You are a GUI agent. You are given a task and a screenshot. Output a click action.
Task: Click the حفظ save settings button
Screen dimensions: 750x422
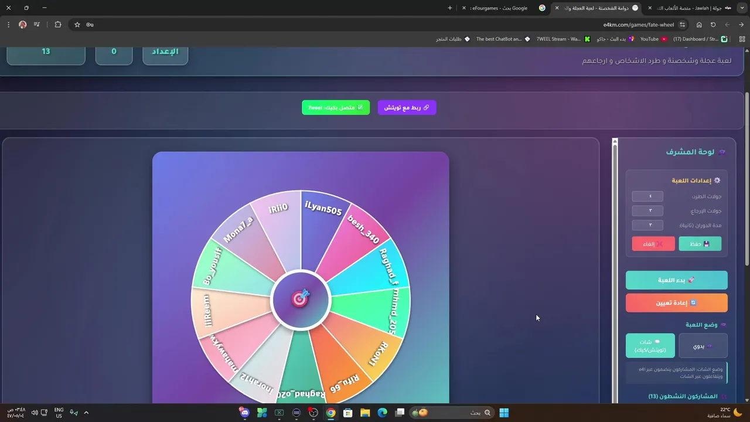[700, 244]
